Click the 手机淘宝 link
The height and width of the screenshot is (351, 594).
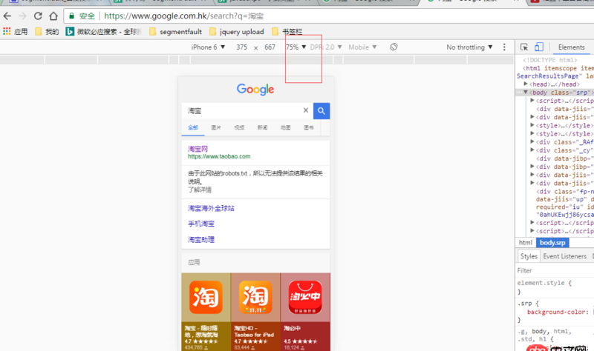coord(201,224)
